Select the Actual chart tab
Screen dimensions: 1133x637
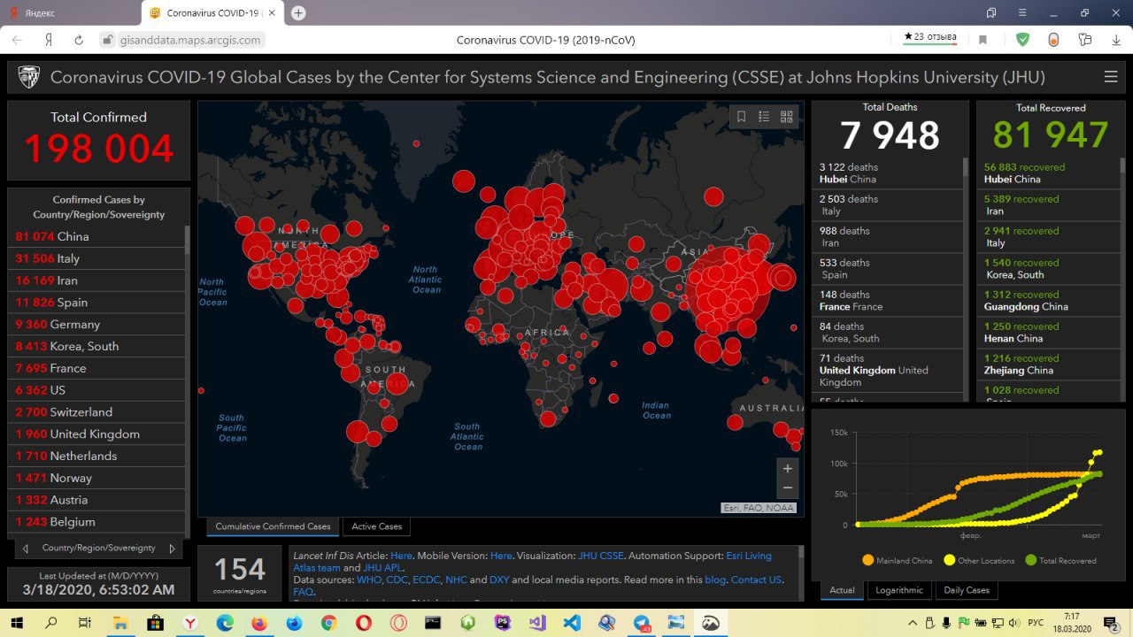pyautogui.click(x=842, y=590)
